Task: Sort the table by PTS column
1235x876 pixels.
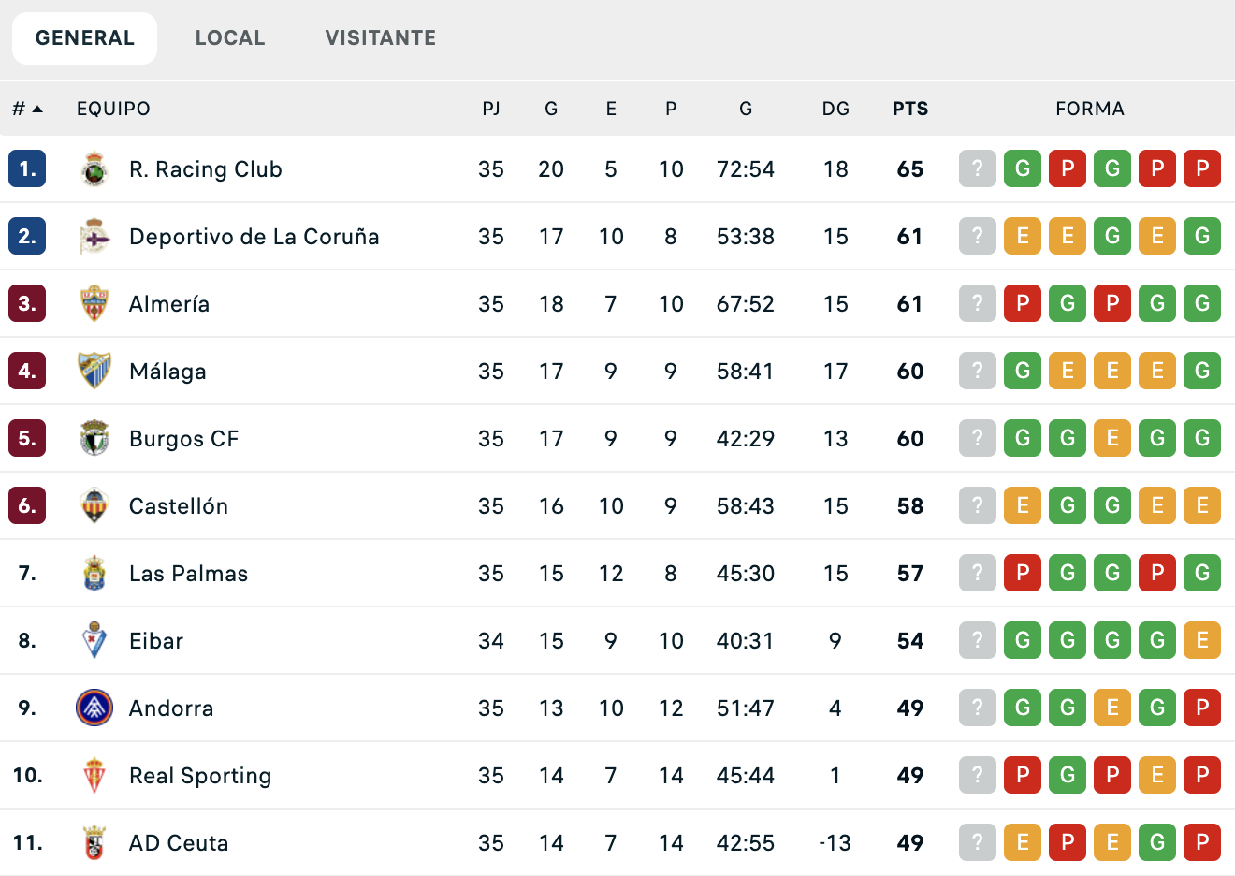Action: 908,109
